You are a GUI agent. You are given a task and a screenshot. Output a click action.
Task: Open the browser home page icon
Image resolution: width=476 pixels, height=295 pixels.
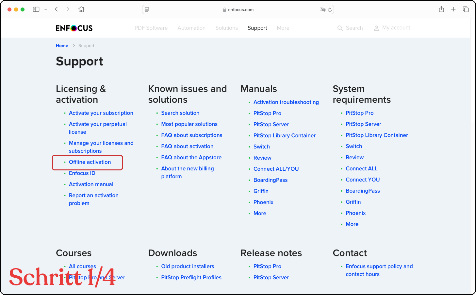pos(81,9)
